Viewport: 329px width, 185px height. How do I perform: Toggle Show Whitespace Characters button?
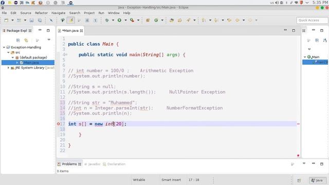coord(95,21)
